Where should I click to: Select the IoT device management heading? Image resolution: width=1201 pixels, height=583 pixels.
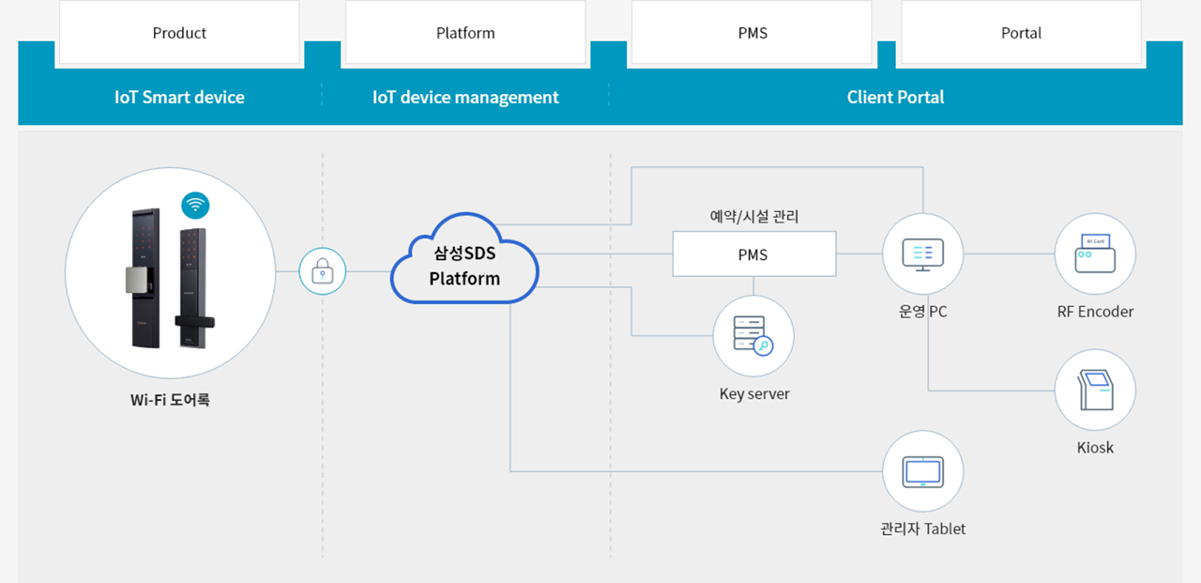click(465, 97)
